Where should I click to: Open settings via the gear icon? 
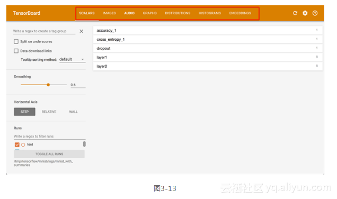point(305,13)
